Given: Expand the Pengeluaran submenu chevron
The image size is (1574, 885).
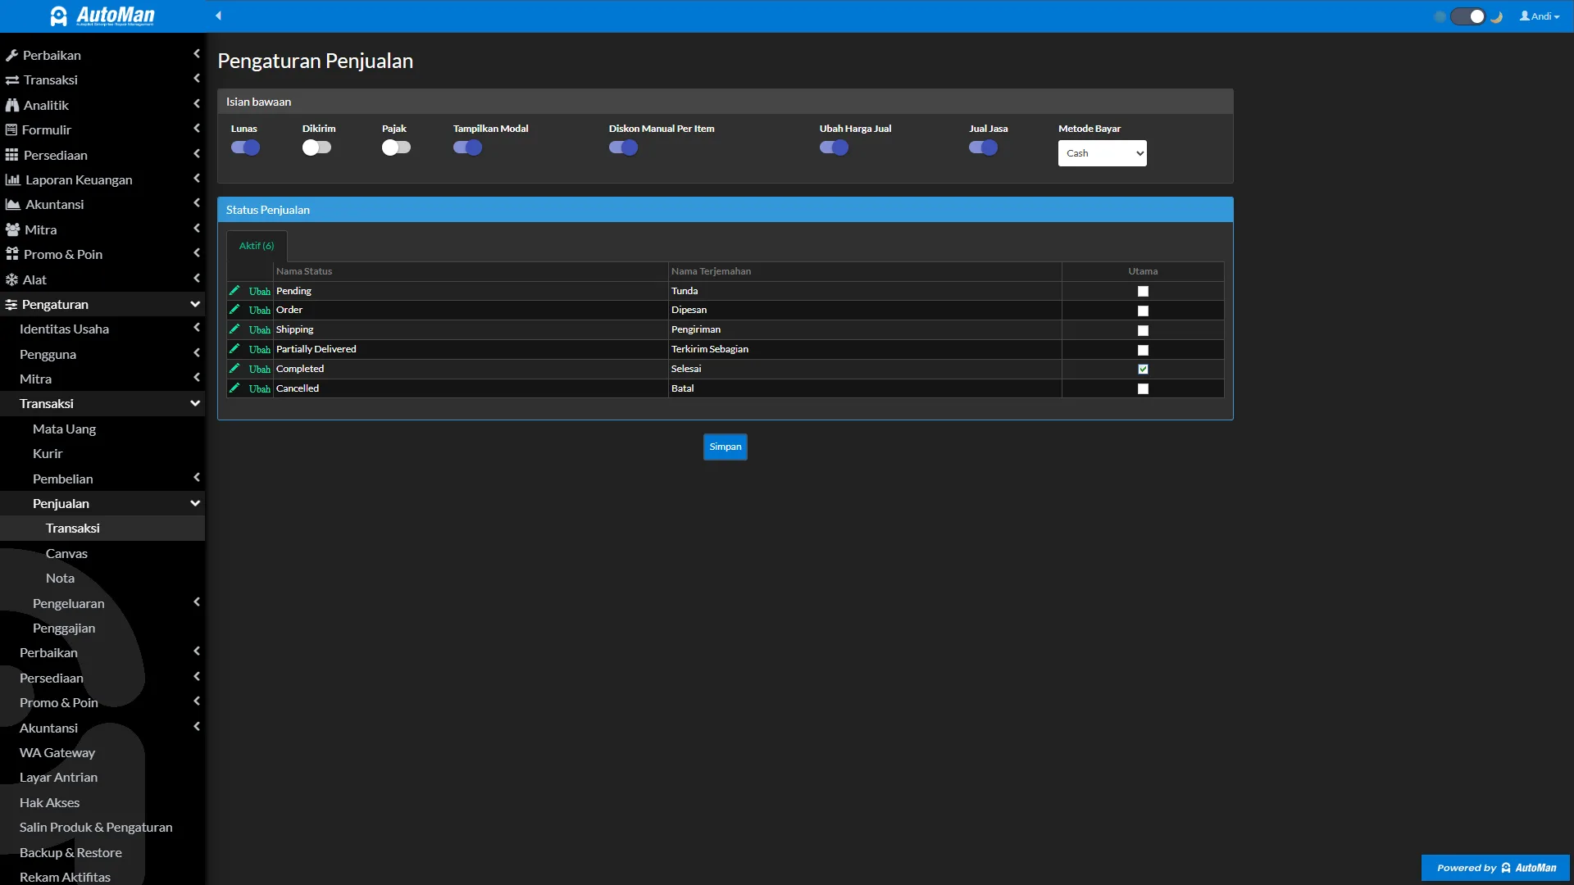Looking at the screenshot, I should 197,602.
